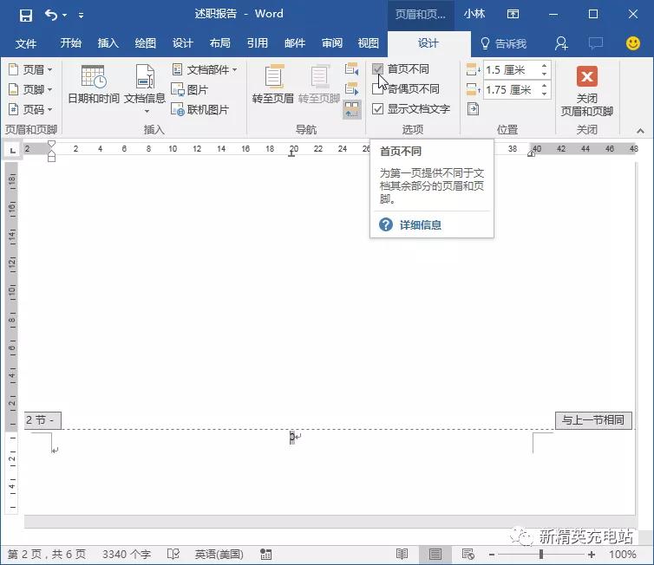This screenshot has height=565, width=654.
Task: Toggle the 首页不同 checkbox
Action: [377, 69]
